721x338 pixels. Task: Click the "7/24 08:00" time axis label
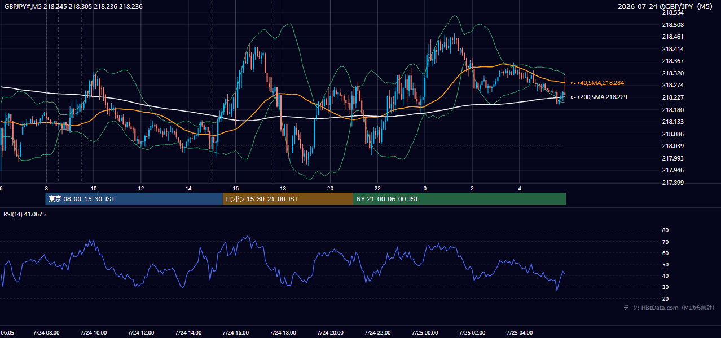pyautogui.click(x=46, y=332)
